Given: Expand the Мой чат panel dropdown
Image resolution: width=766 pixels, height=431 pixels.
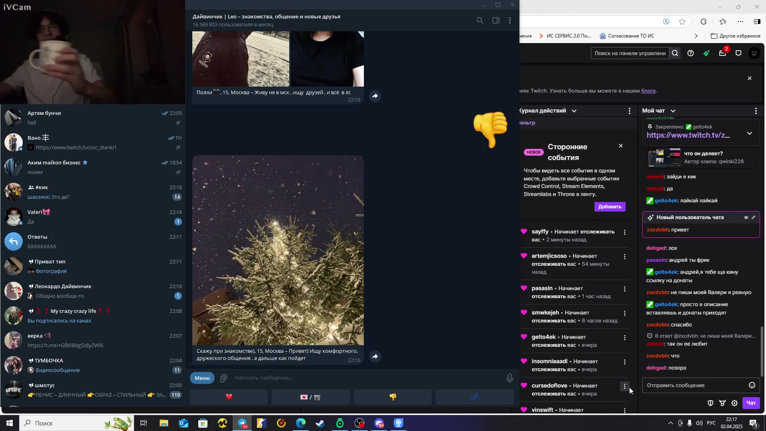Looking at the screenshot, I should 673,111.
